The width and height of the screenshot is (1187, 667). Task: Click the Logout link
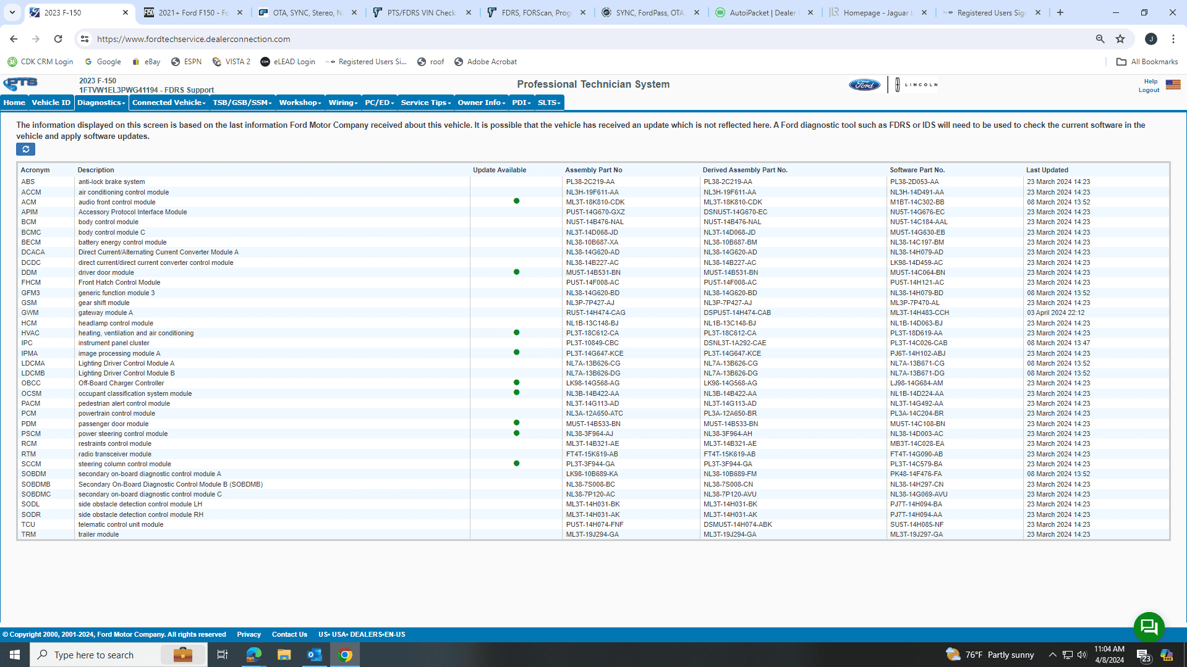(x=1149, y=90)
